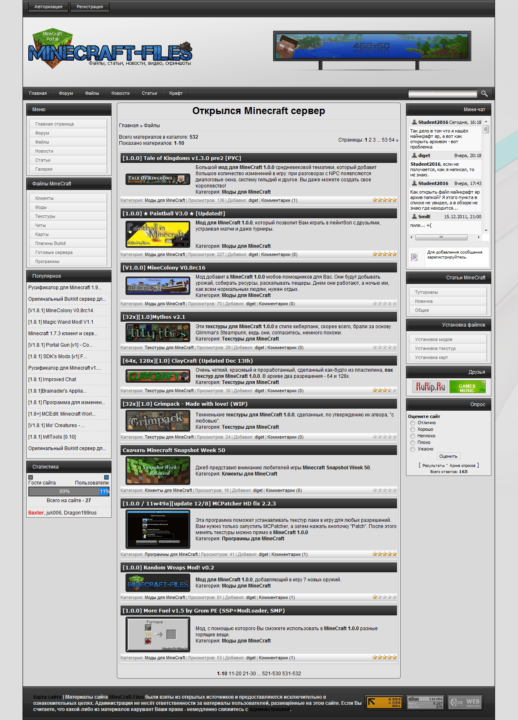Click the guests 89% statistics bar
Screen dimensions: 518x720
point(64,491)
